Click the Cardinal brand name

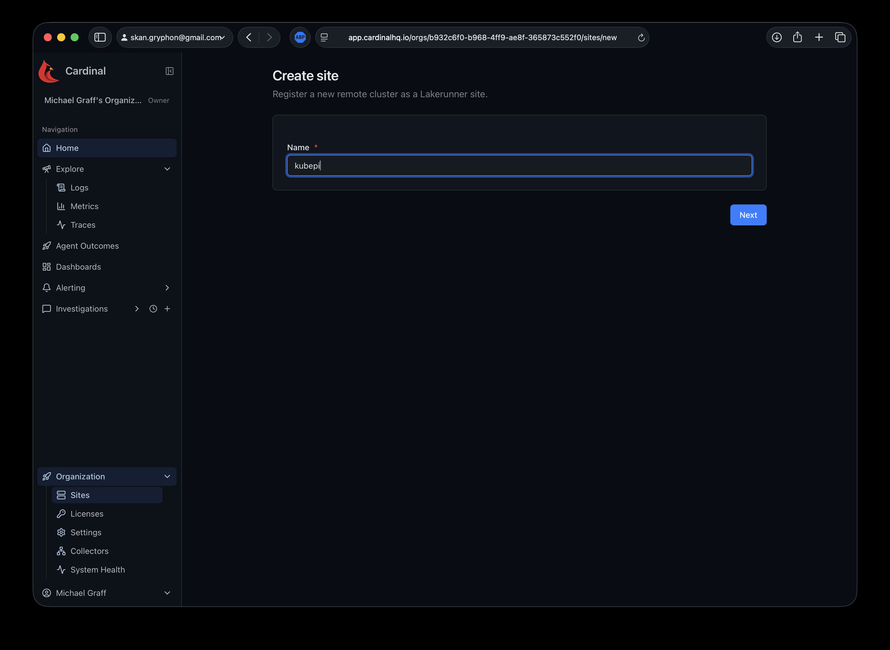(x=86, y=71)
